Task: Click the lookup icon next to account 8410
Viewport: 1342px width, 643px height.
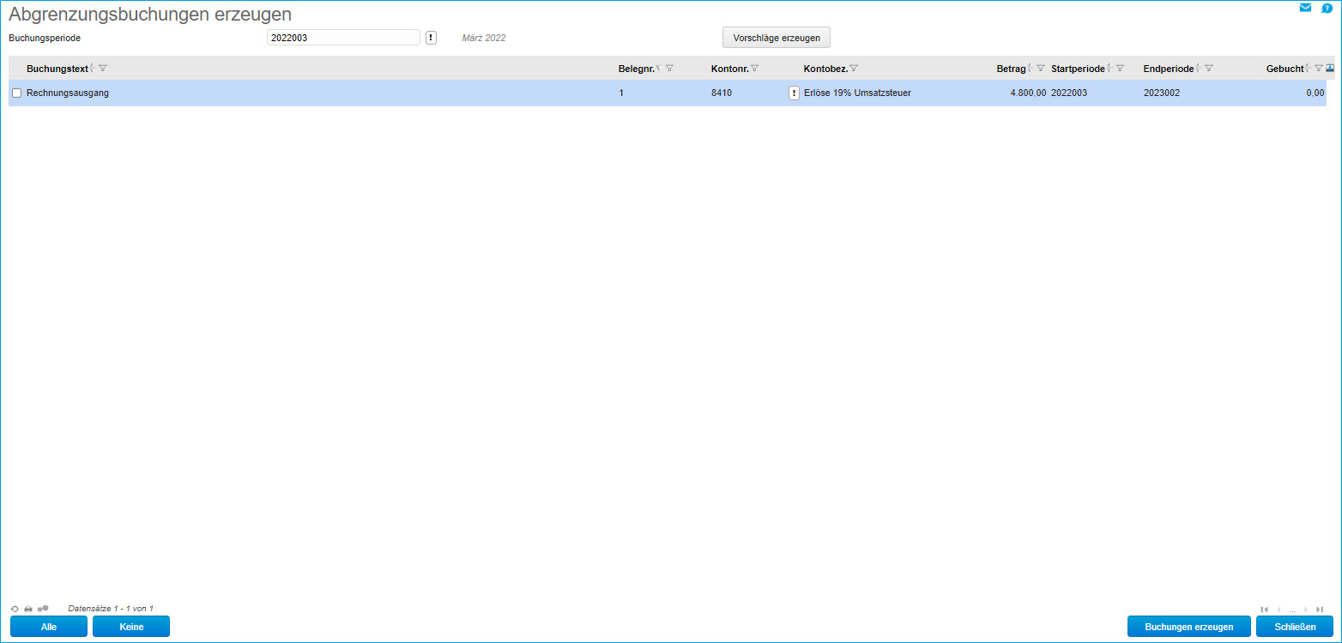Action: [794, 93]
